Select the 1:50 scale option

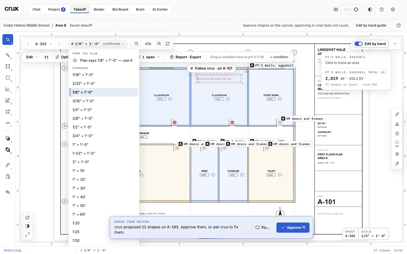[x=104, y=241]
